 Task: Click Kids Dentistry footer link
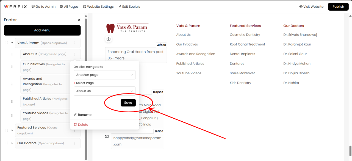(240, 83)
